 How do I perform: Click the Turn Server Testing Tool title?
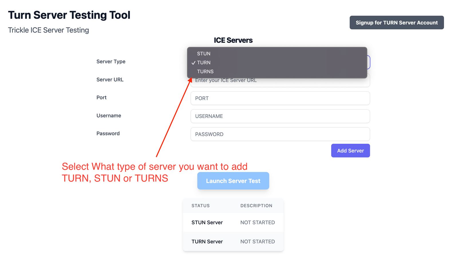[69, 15]
